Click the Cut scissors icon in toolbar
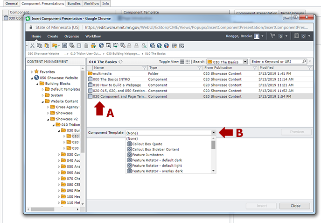The image size is (321, 223). coord(32,45)
